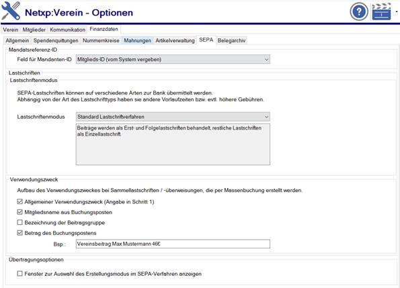The height and width of the screenshot is (288, 400).
Task: Toggle Betrag des Buchungspostens checkbox
Action: 19,233
